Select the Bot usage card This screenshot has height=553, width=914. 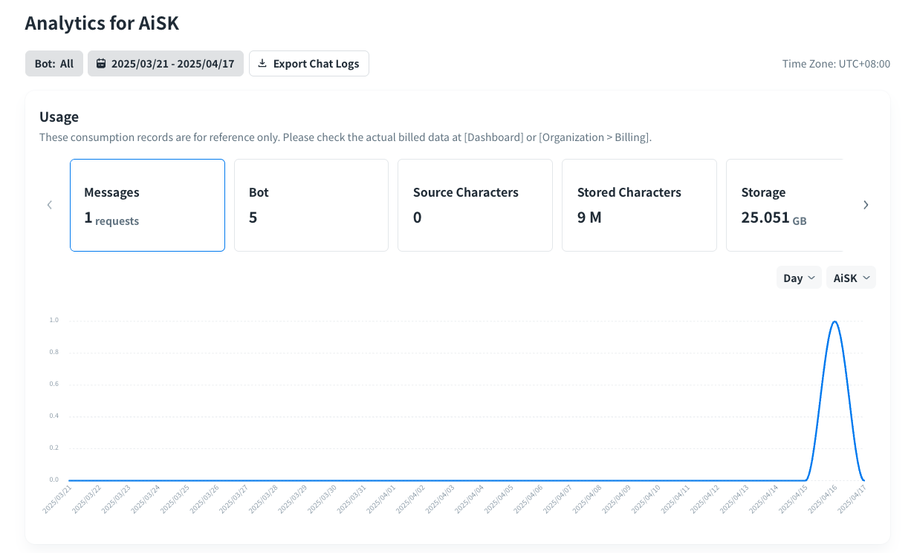coord(311,206)
